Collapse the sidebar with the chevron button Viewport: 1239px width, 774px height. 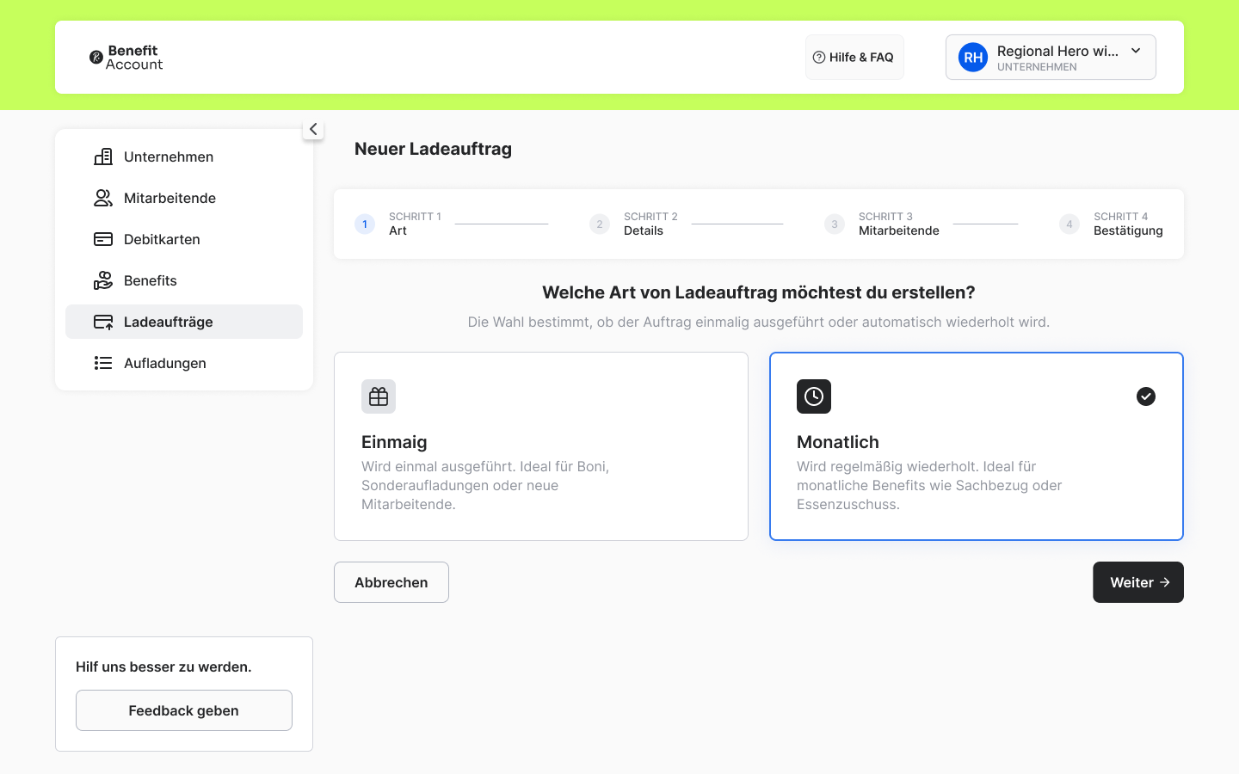pos(313,129)
